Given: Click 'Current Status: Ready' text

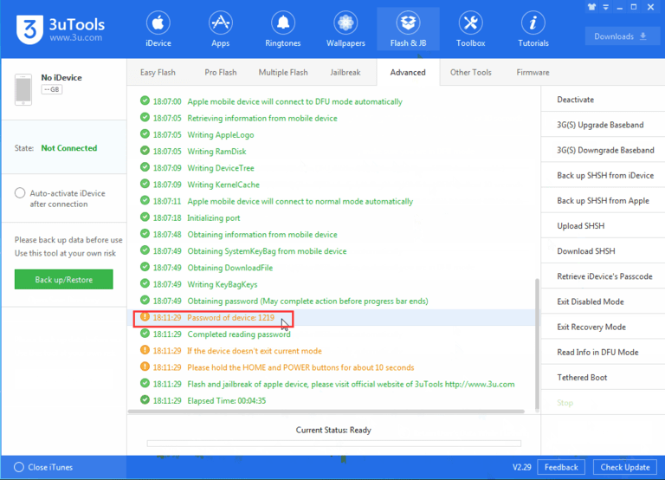Looking at the screenshot, I should point(333,430).
